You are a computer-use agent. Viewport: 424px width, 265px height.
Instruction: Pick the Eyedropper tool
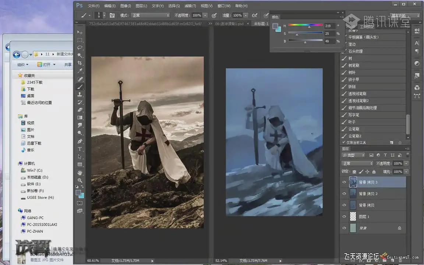coord(79,71)
